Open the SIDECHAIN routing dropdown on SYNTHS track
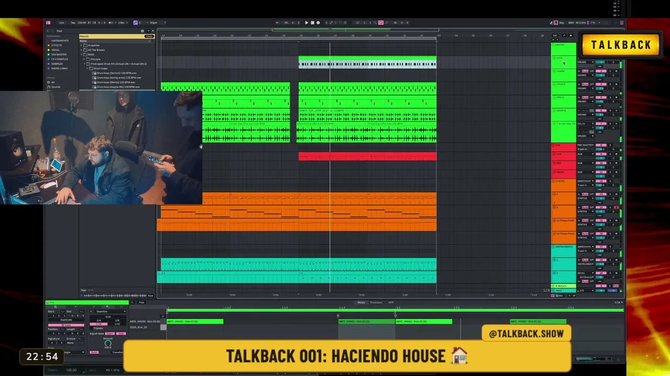The height and width of the screenshot is (376, 670). 585,181
